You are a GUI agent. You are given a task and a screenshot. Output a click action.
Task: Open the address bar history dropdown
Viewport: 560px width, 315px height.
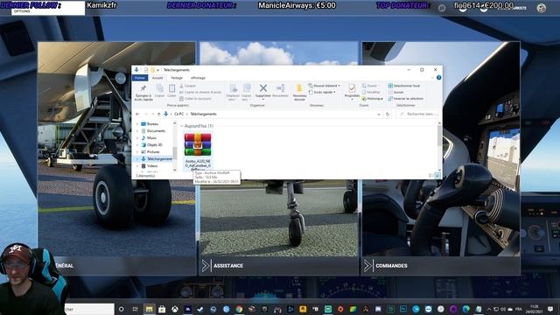pyautogui.click(x=379, y=115)
